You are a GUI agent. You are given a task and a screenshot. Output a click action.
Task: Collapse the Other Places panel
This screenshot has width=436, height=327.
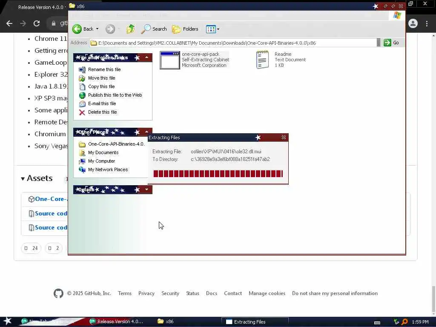pos(146,131)
